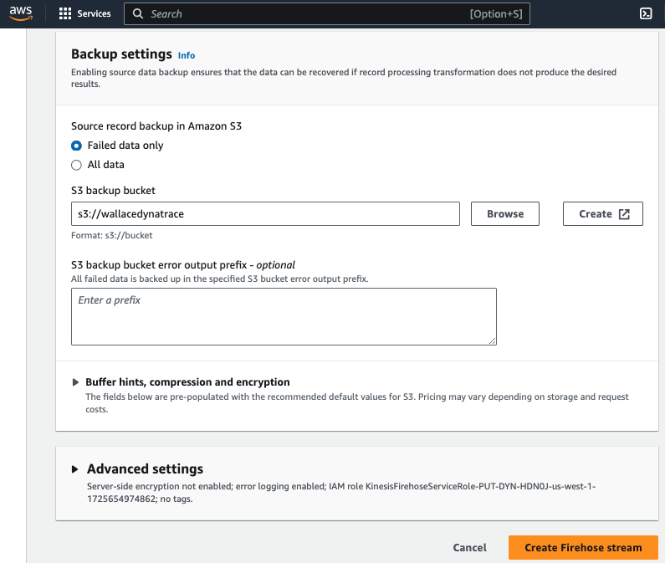Click the AWS logo home icon
Viewport: 665px width, 563px height.
tap(21, 13)
